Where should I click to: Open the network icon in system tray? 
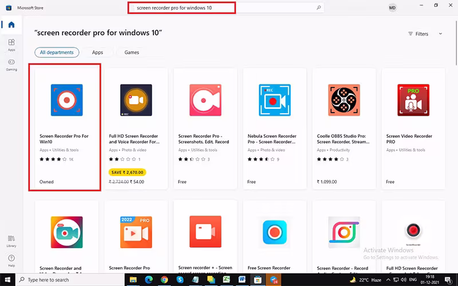[396, 280]
